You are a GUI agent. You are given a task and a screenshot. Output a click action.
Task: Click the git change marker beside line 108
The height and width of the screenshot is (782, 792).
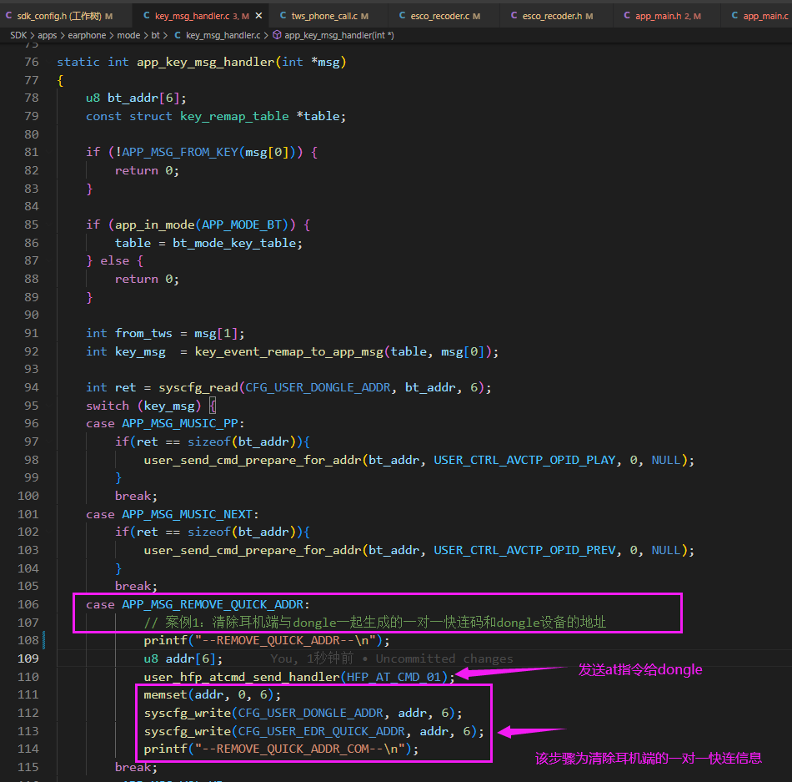tap(44, 640)
